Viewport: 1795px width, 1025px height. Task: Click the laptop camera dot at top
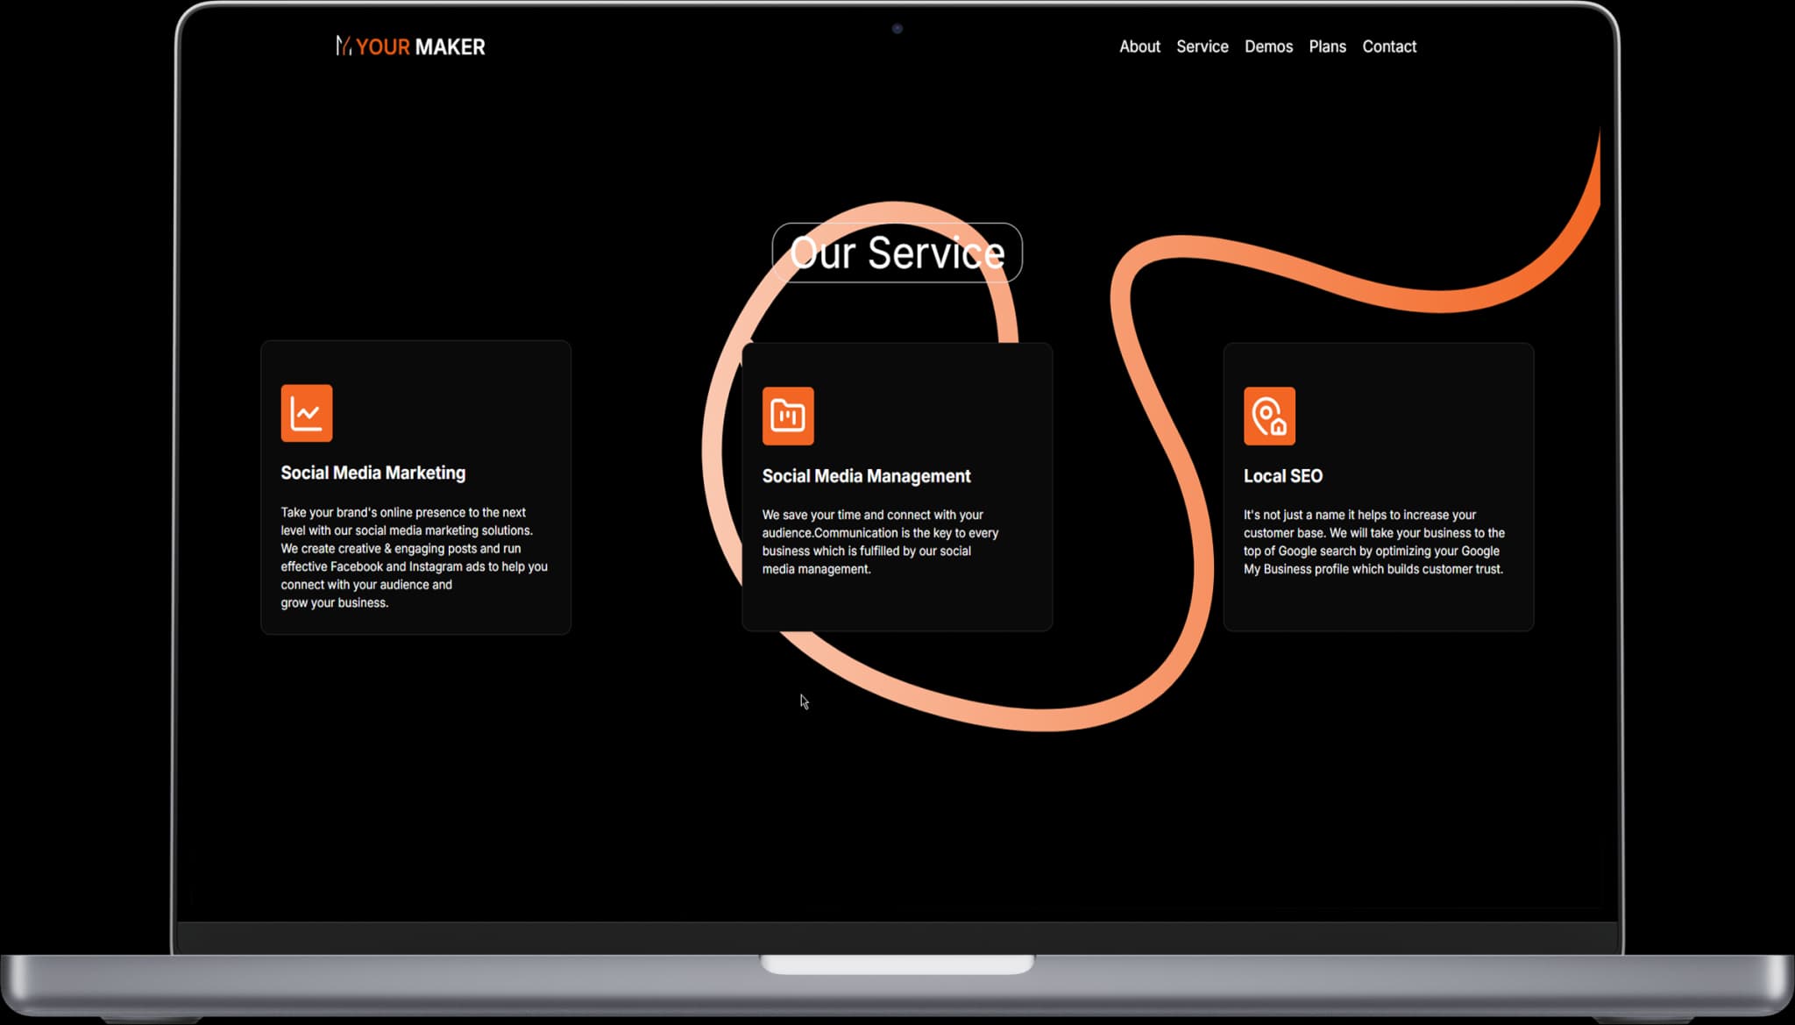point(897,29)
